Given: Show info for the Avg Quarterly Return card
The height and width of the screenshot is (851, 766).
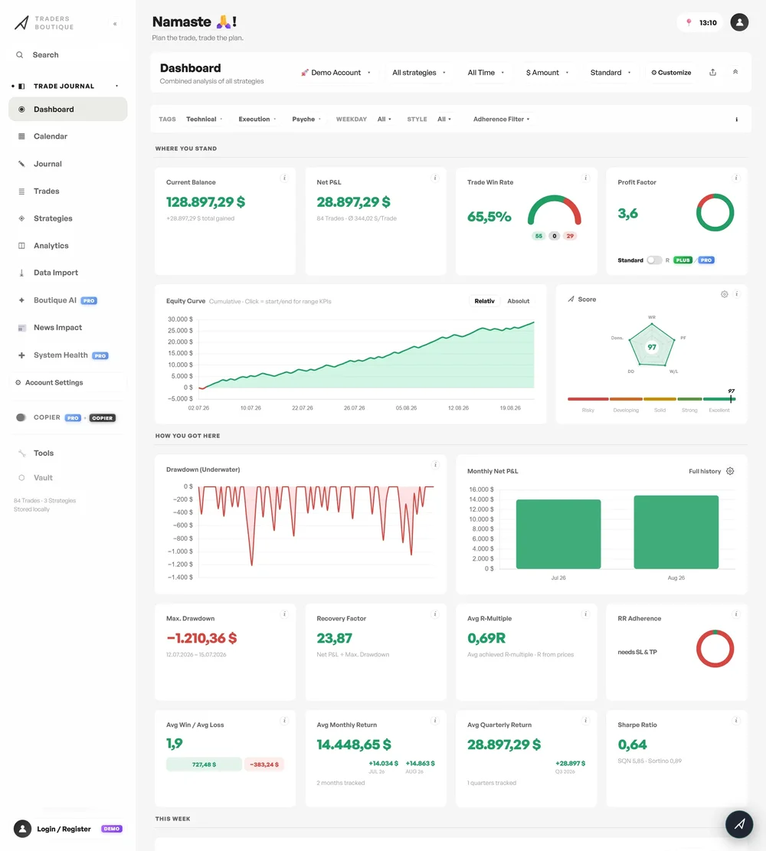Looking at the screenshot, I should click(585, 721).
